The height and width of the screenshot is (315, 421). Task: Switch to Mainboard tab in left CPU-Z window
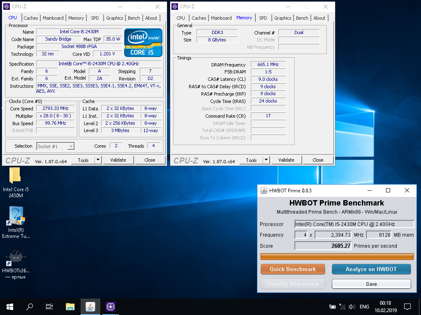click(53, 18)
